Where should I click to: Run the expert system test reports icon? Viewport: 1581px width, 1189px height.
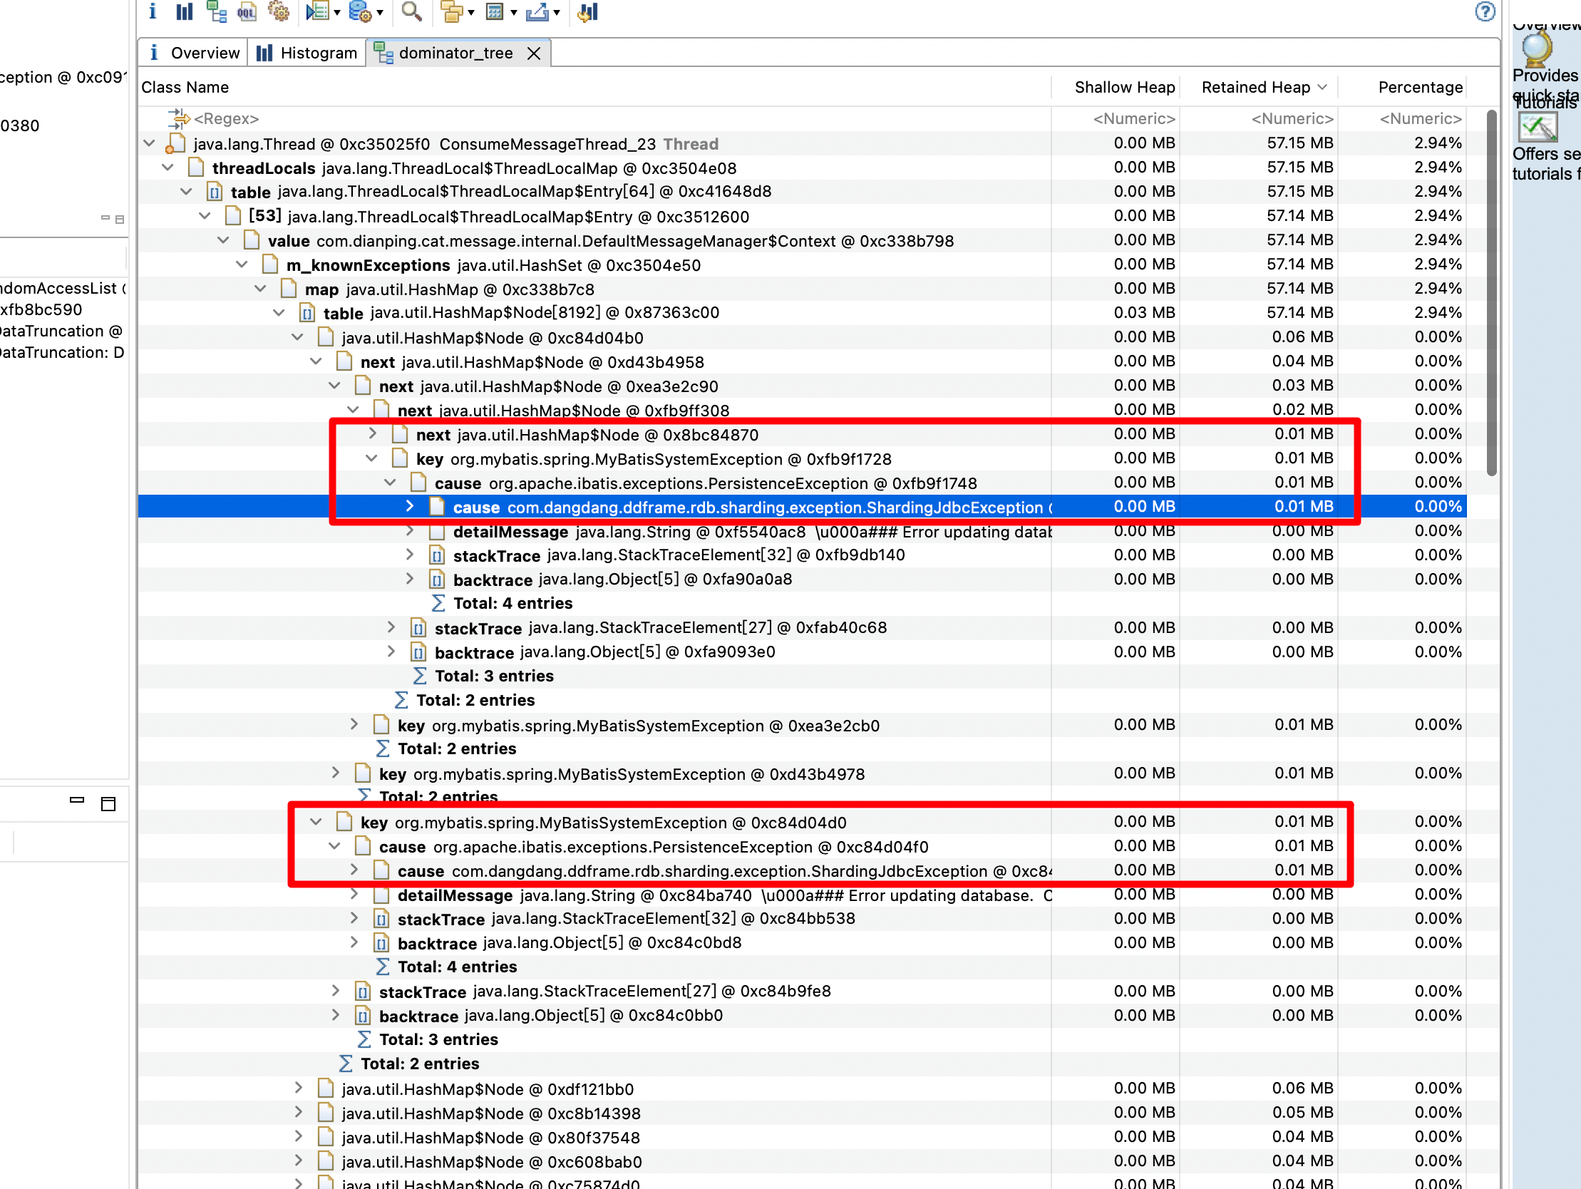(317, 11)
